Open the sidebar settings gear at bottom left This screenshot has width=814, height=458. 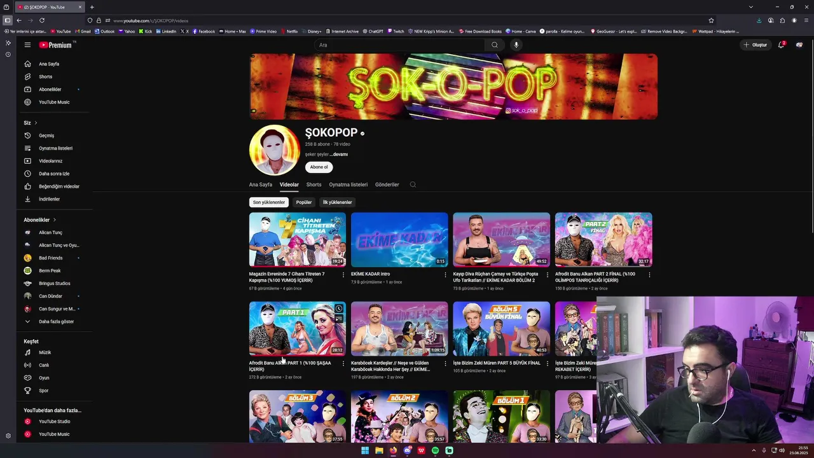(x=8, y=436)
